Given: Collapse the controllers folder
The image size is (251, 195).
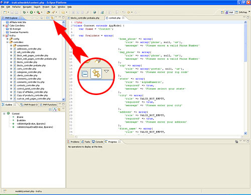Looking at the screenshot, I should (x=8, y=42).
